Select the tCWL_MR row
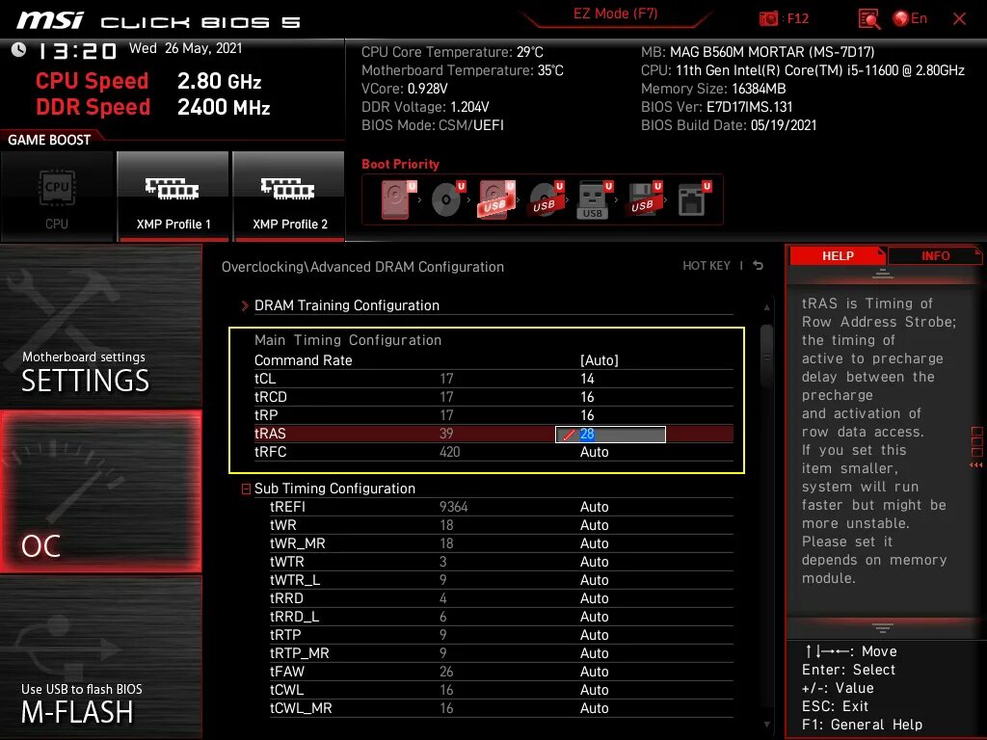This screenshot has width=987, height=740. pyautogui.click(x=501, y=708)
